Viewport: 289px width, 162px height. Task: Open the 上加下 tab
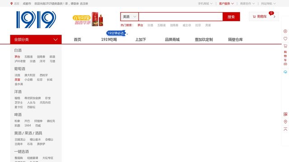[x=140, y=40]
